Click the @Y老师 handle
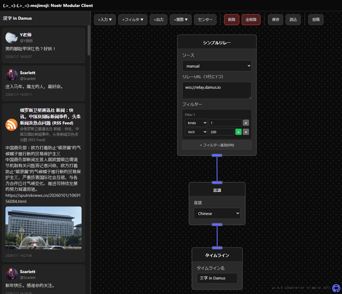 pyautogui.click(x=26, y=41)
